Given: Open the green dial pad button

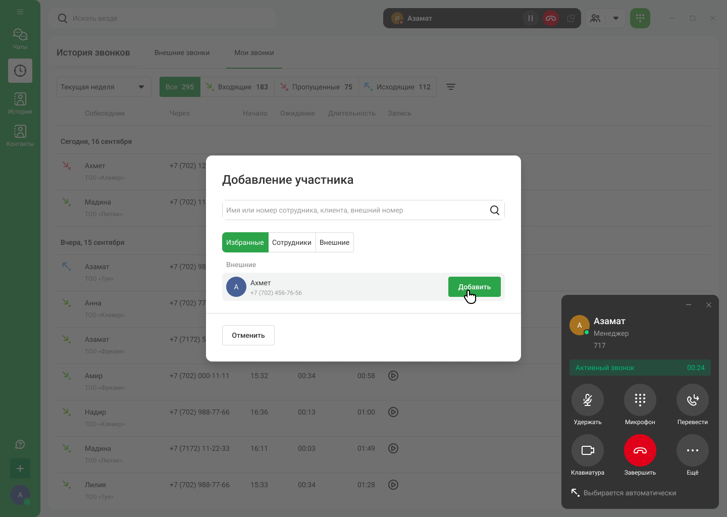Looking at the screenshot, I should [640, 18].
